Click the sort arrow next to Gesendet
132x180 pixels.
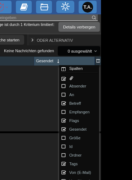[x=58, y=61]
